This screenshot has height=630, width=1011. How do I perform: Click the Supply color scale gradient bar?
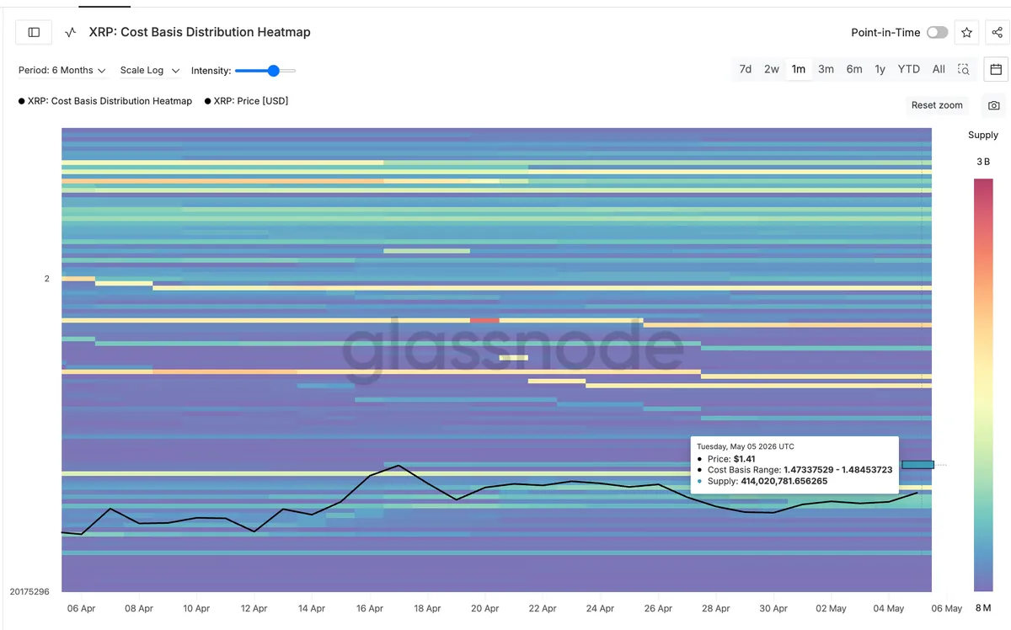point(983,385)
